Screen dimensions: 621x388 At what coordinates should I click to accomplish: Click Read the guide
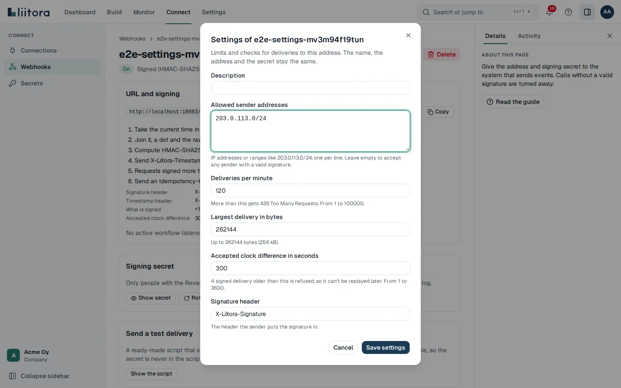(x=513, y=102)
